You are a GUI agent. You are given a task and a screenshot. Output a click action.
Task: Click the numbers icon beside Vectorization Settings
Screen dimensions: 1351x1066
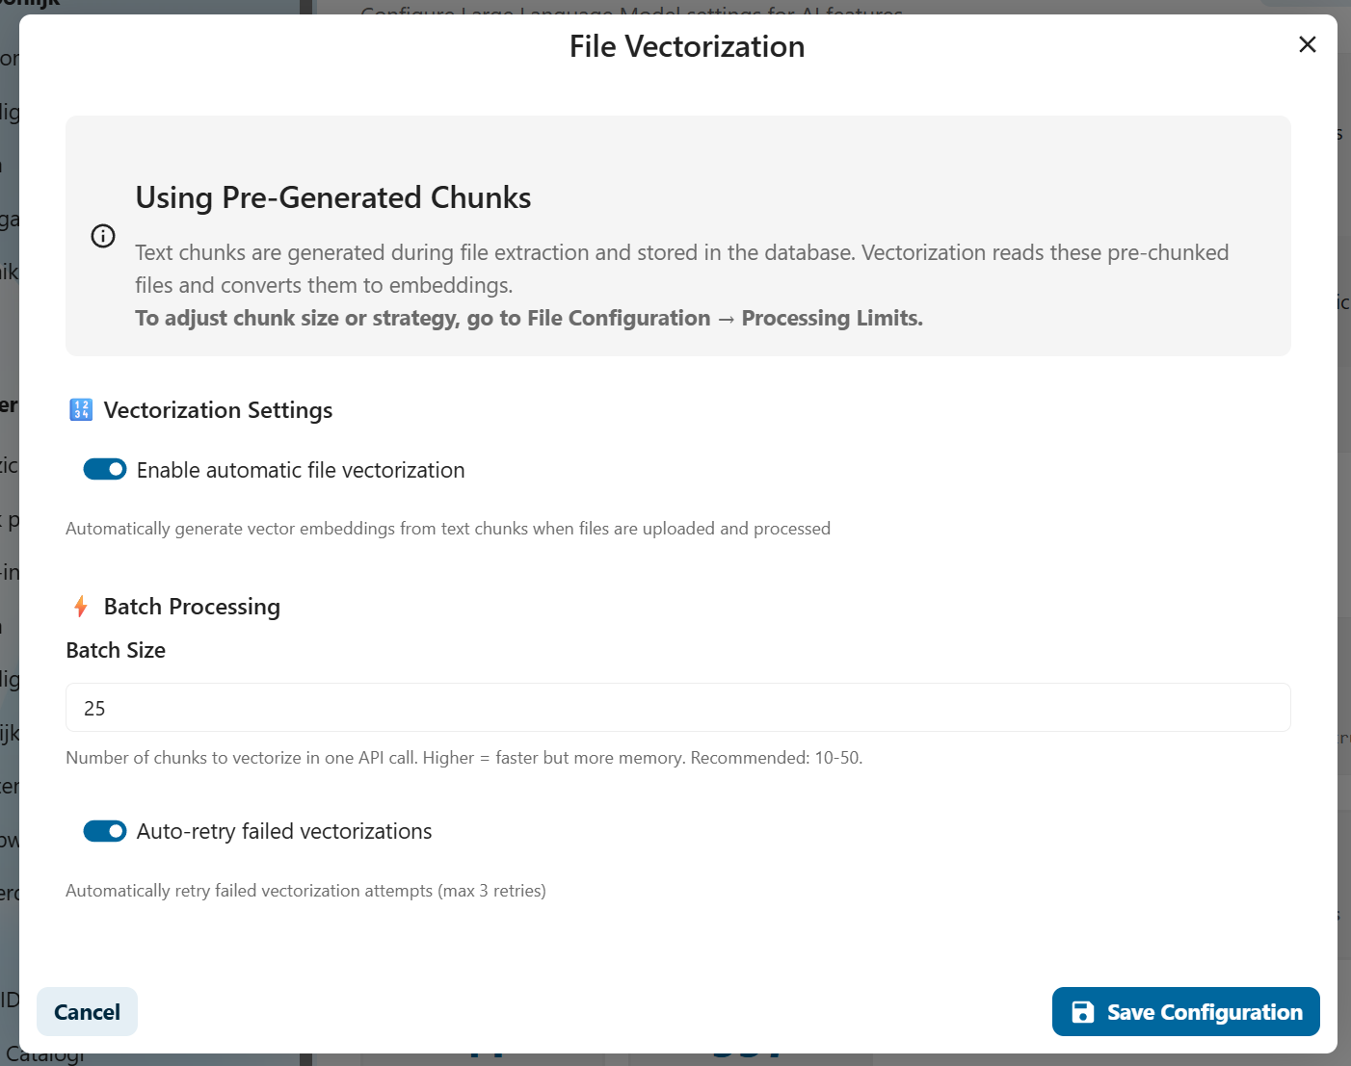81,410
